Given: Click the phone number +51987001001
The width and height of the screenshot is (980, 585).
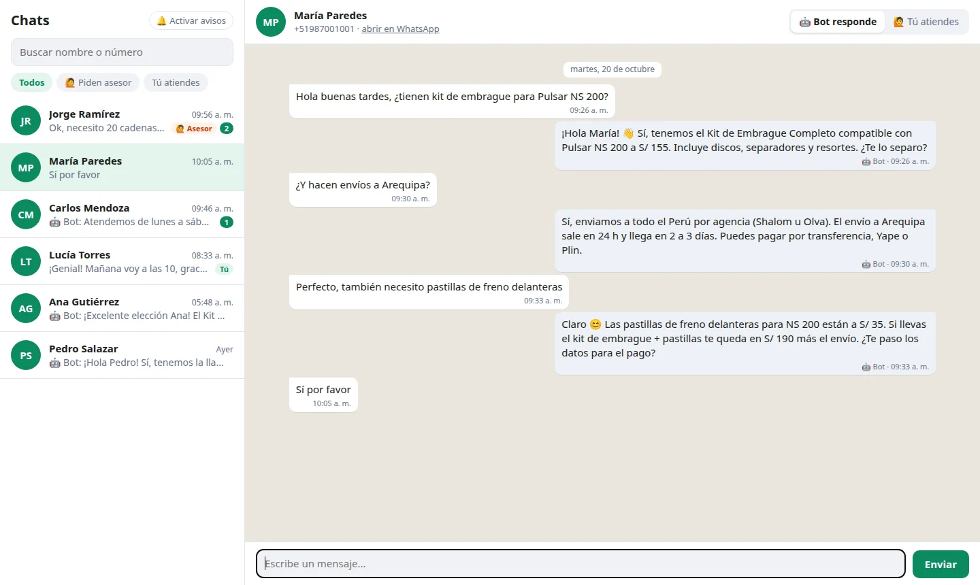Looking at the screenshot, I should pos(324,29).
